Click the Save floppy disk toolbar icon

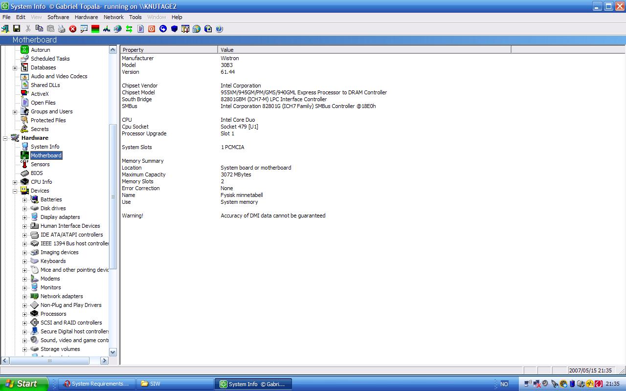pos(17,29)
